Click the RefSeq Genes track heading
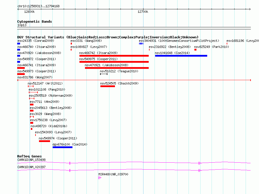Viewport: 259px width, 194px height. pyautogui.click(x=30, y=156)
